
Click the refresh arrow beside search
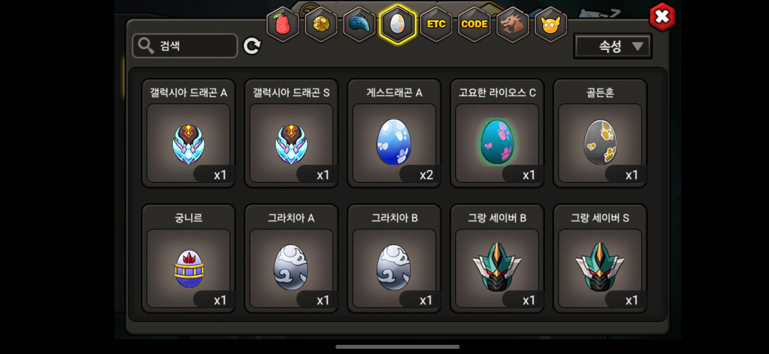[x=252, y=46]
